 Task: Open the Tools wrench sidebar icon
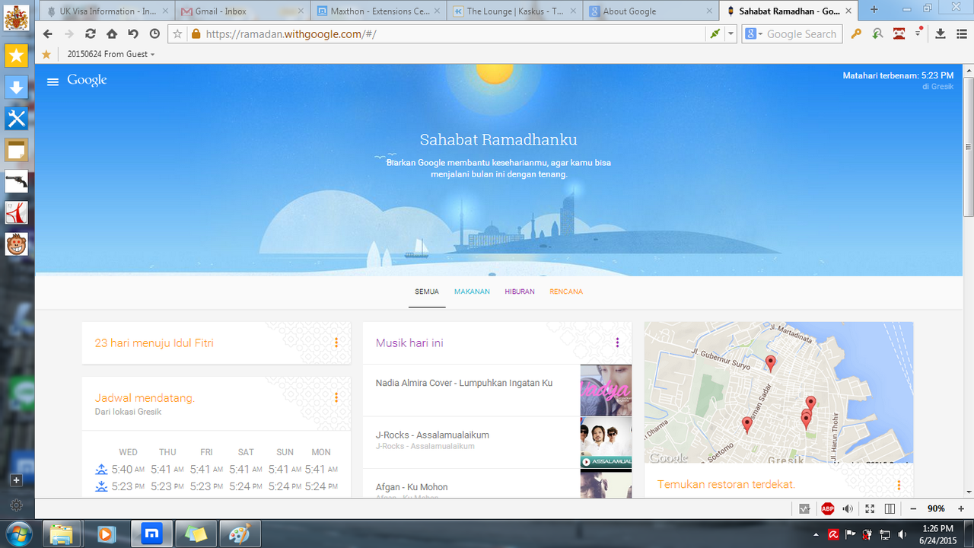17,119
